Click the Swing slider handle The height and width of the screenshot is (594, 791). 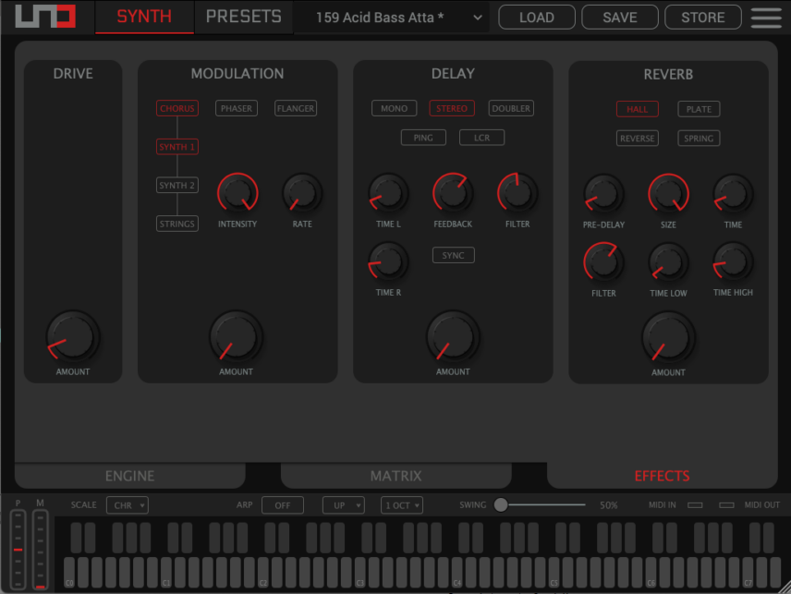[501, 504]
